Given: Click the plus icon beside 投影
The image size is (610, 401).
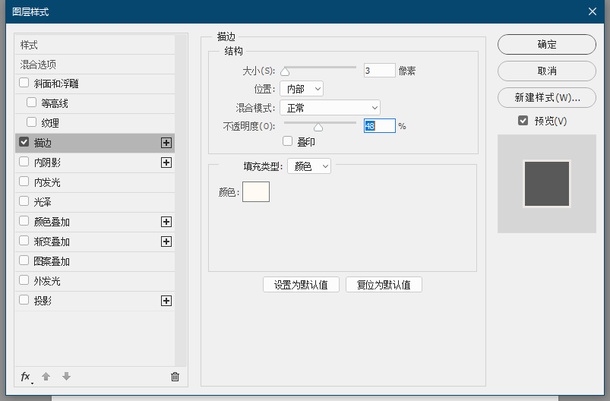Looking at the screenshot, I should click(166, 301).
